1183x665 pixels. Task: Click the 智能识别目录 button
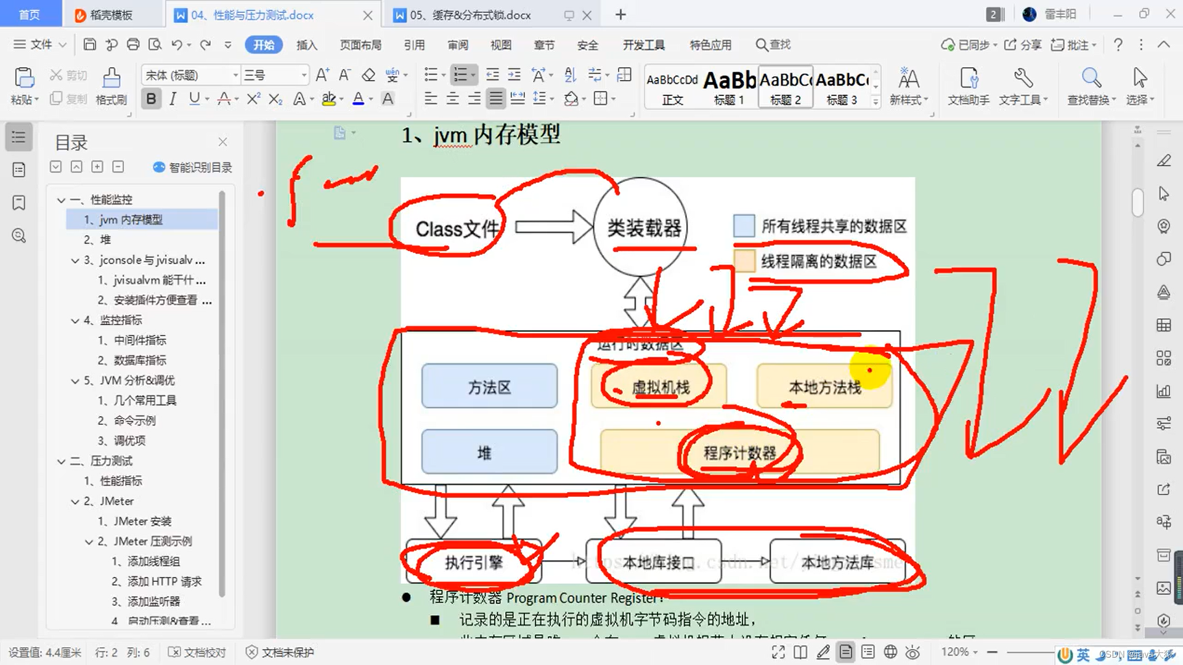coord(192,167)
